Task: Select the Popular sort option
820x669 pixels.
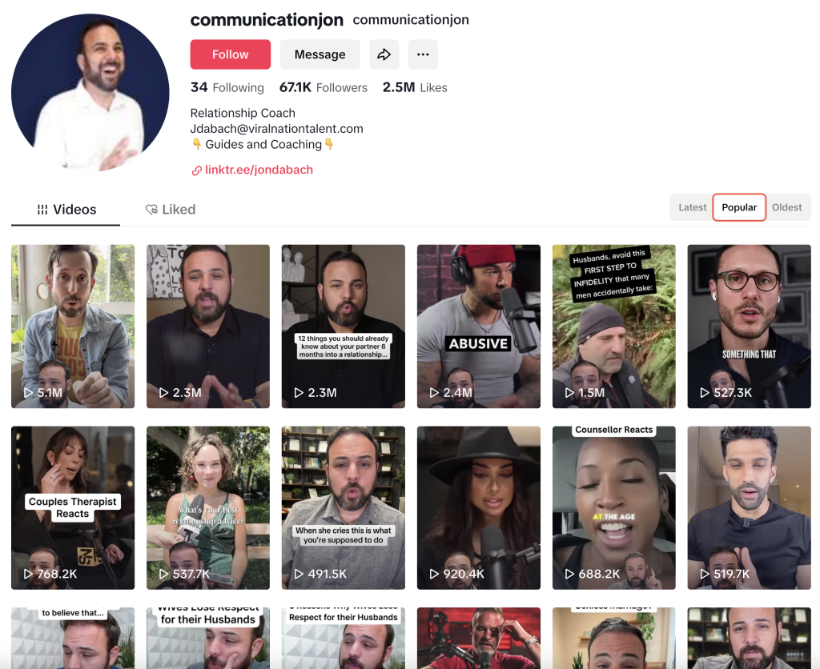Action: click(739, 207)
